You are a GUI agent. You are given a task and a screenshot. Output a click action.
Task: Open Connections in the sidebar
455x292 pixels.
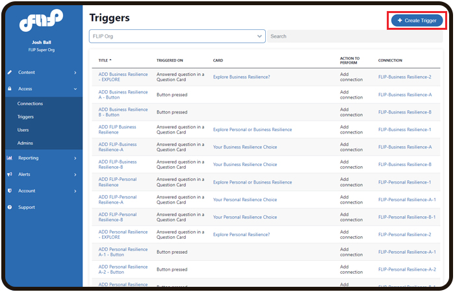(30, 103)
